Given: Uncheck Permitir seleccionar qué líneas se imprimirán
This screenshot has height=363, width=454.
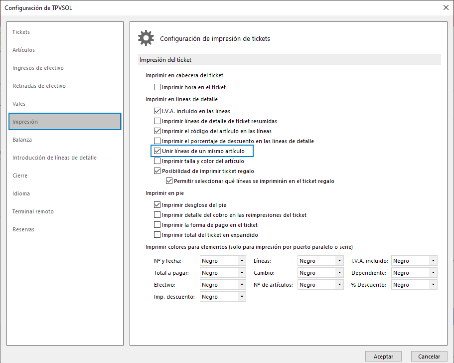Looking at the screenshot, I should coord(169,181).
